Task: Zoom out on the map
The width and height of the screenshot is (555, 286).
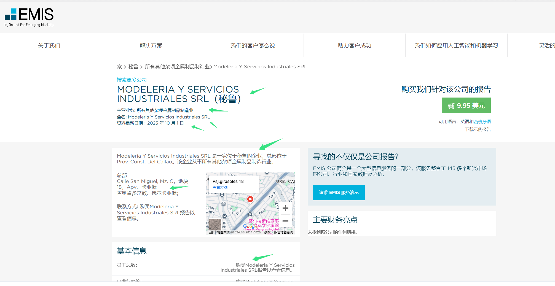Action: click(x=285, y=221)
